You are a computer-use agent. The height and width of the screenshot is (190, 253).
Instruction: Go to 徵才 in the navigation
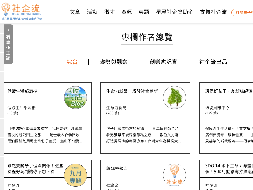point(109,12)
